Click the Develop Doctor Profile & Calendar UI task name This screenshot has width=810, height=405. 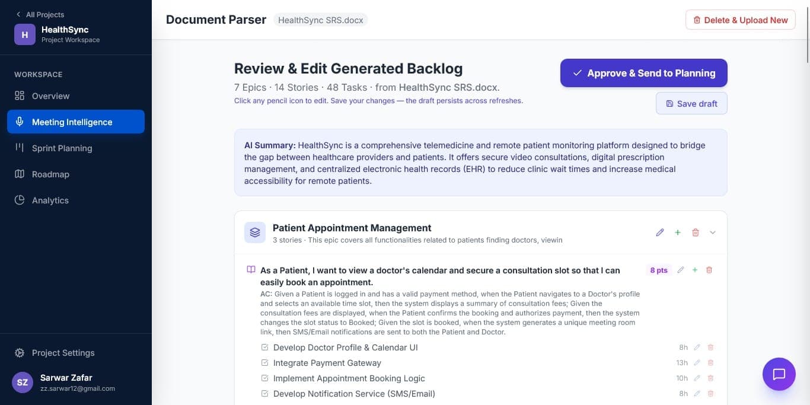[x=346, y=347]
